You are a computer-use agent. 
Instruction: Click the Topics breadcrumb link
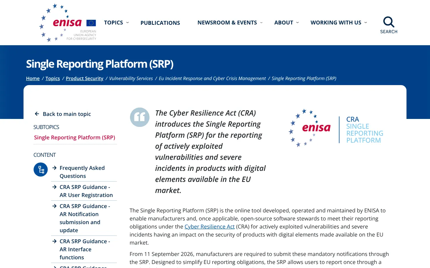click(x=53, y=78)
